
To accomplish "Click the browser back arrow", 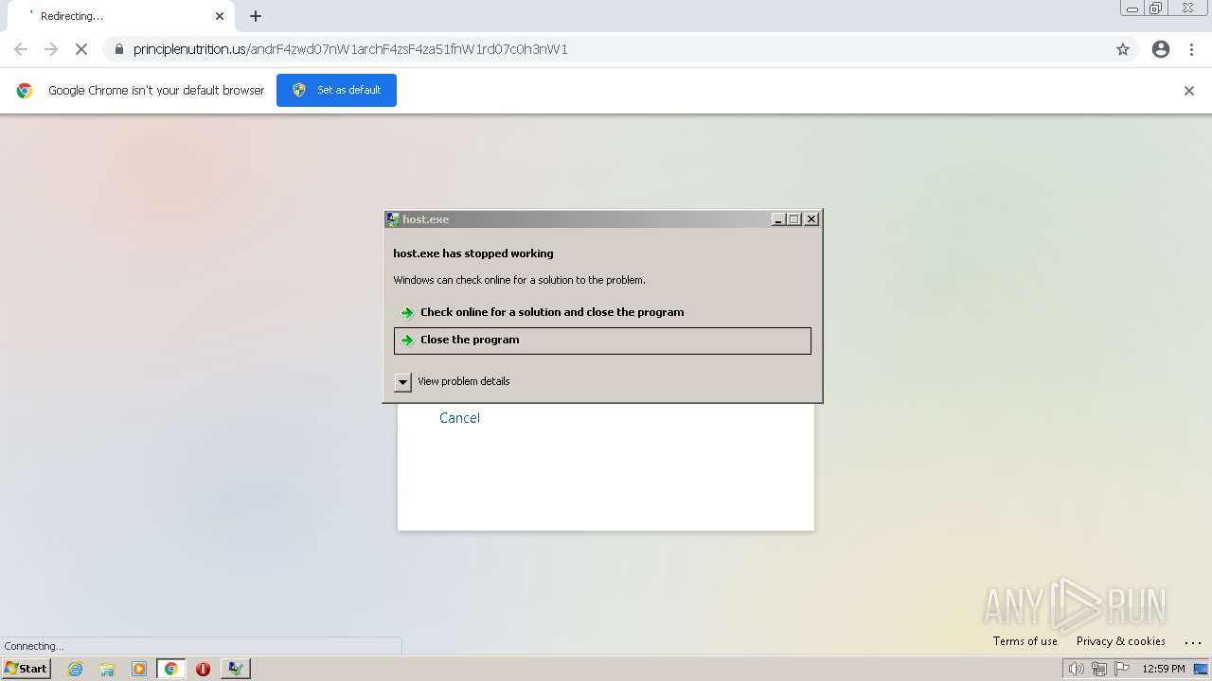I will point(21,49).
